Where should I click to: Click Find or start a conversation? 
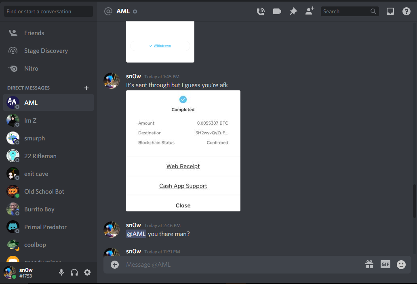[48, 11]
